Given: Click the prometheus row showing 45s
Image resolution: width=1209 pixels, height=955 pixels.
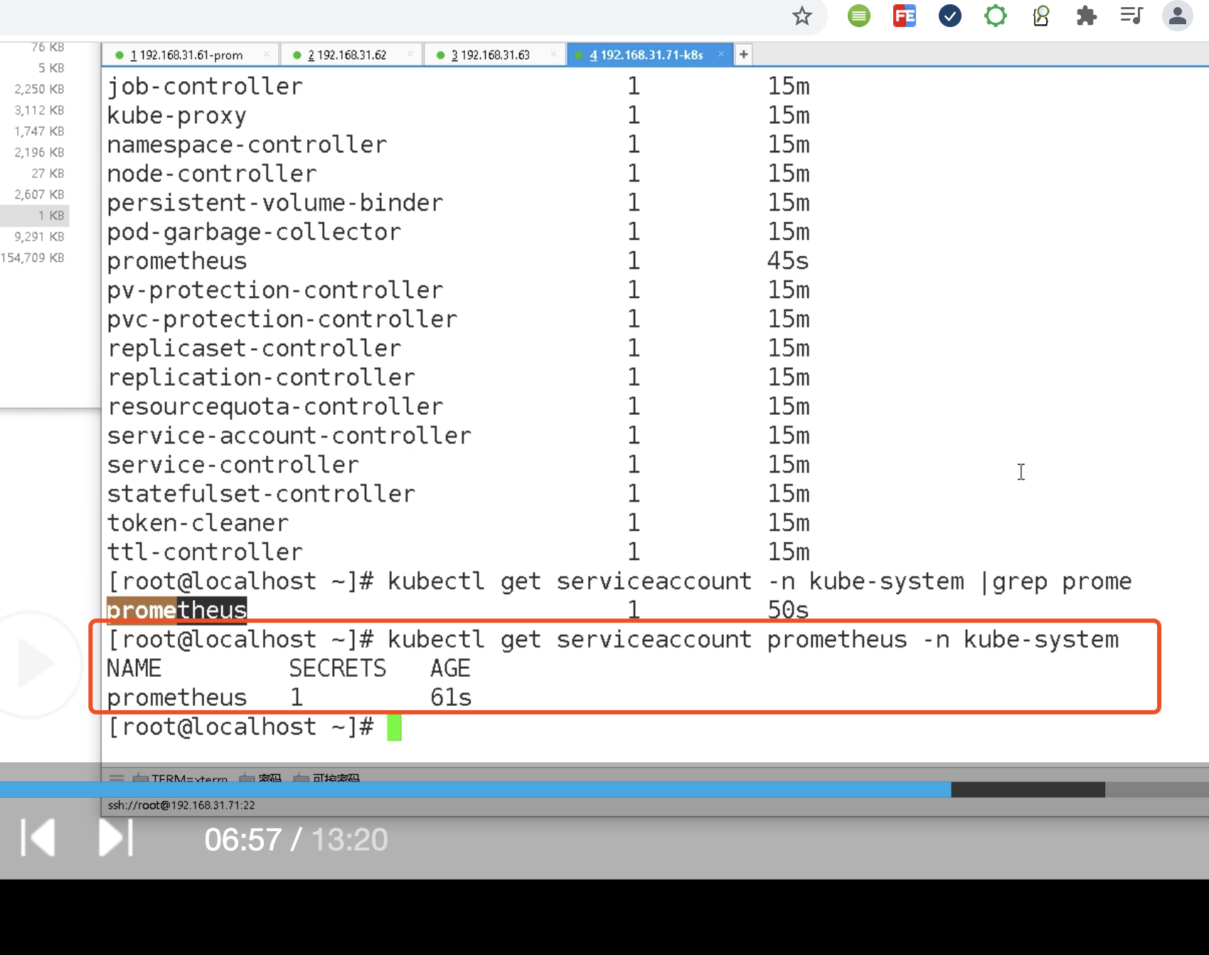Looking at the screenshot, I should 458,261.
